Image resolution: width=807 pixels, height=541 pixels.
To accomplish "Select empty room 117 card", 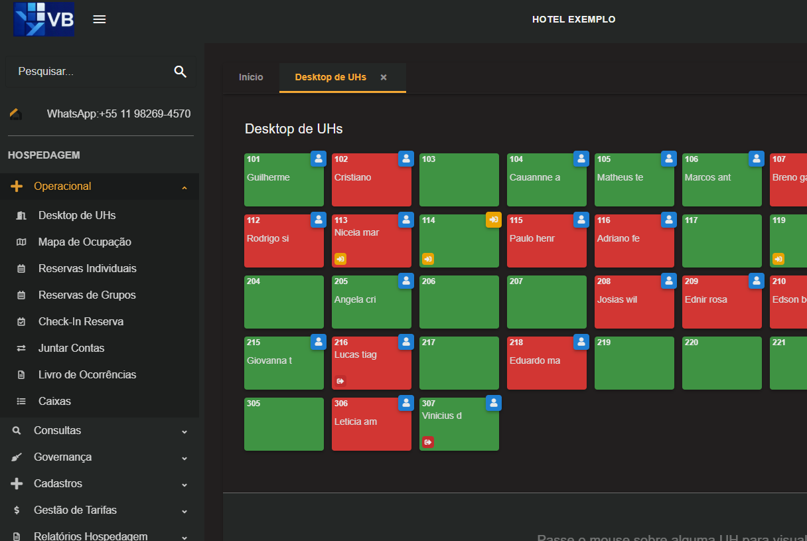I will (x=722, y=241).
